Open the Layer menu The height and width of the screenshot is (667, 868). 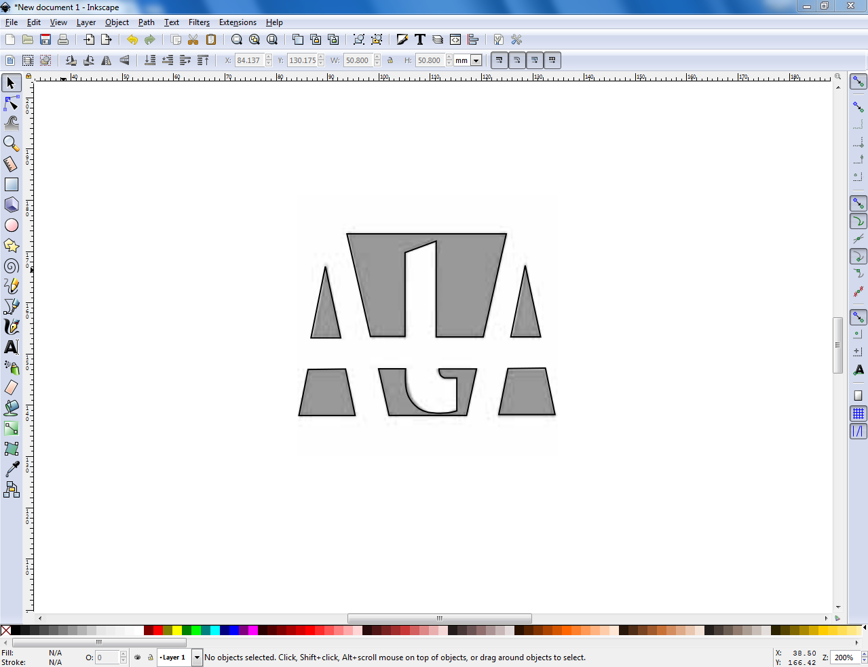click(x=86, y=22)
